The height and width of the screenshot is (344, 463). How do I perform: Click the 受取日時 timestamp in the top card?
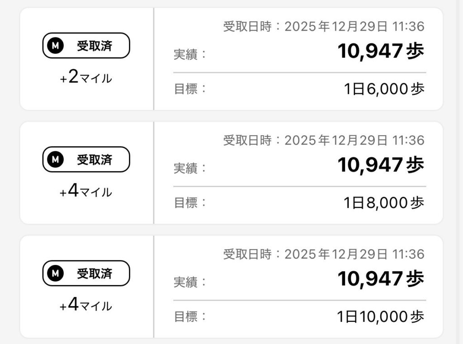tap(324, 27)
